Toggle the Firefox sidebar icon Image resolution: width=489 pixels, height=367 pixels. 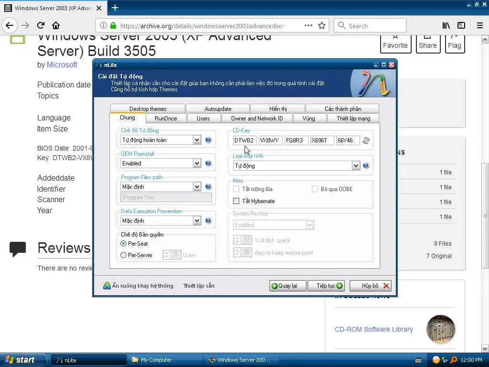461,26
